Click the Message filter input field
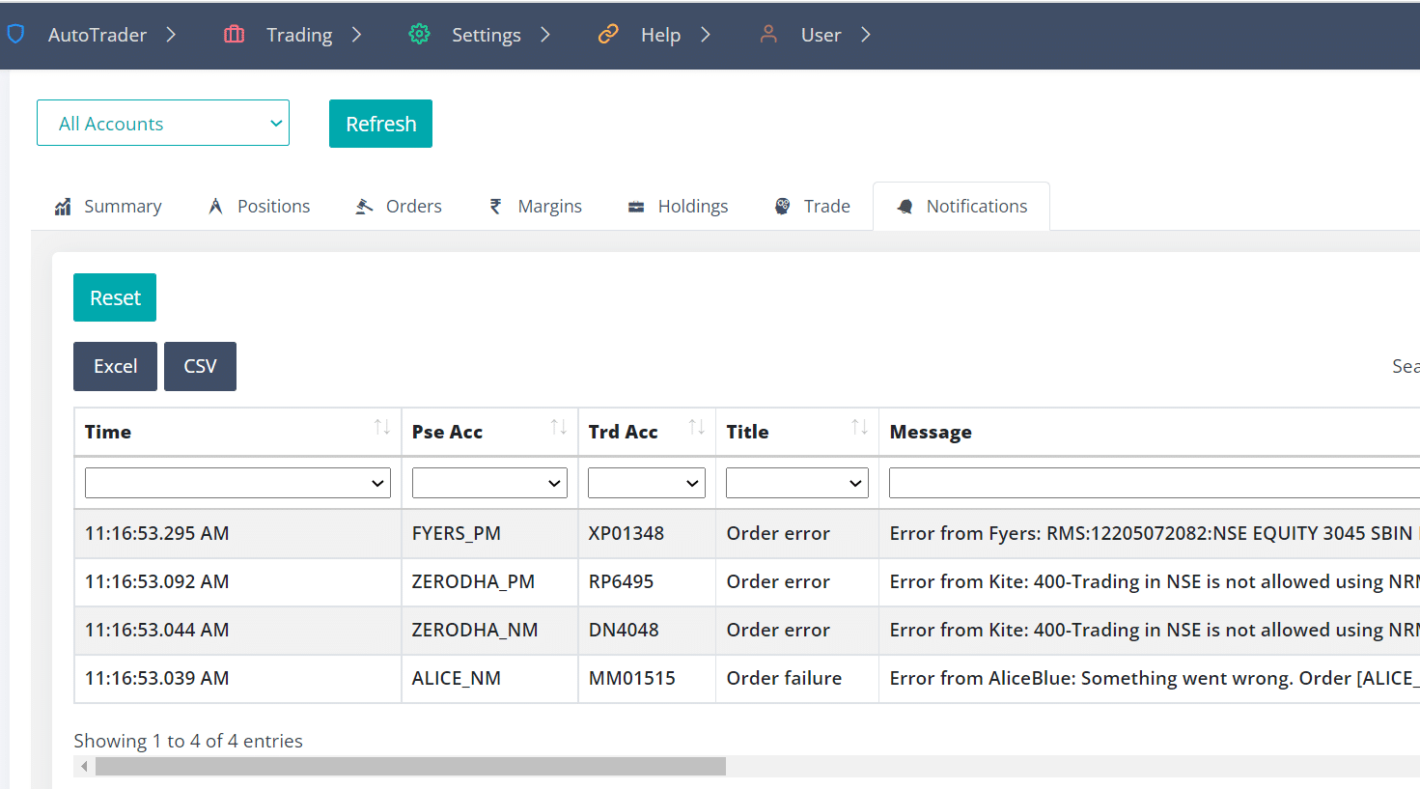Image resolution: width=1420 pixels, height=789 pixels. 1155,483
